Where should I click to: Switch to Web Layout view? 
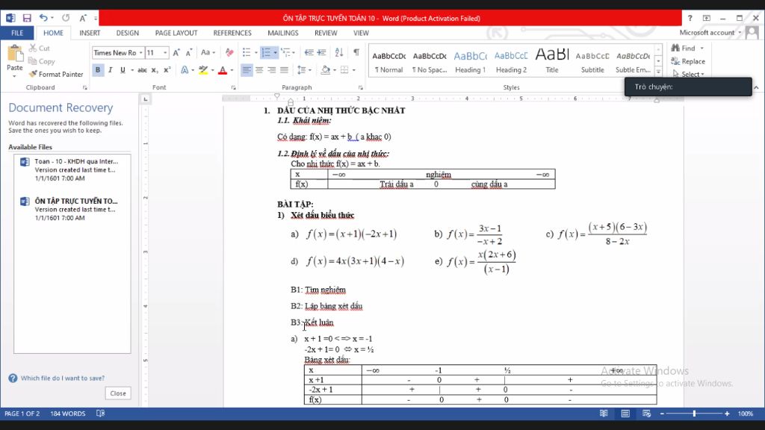647,414
